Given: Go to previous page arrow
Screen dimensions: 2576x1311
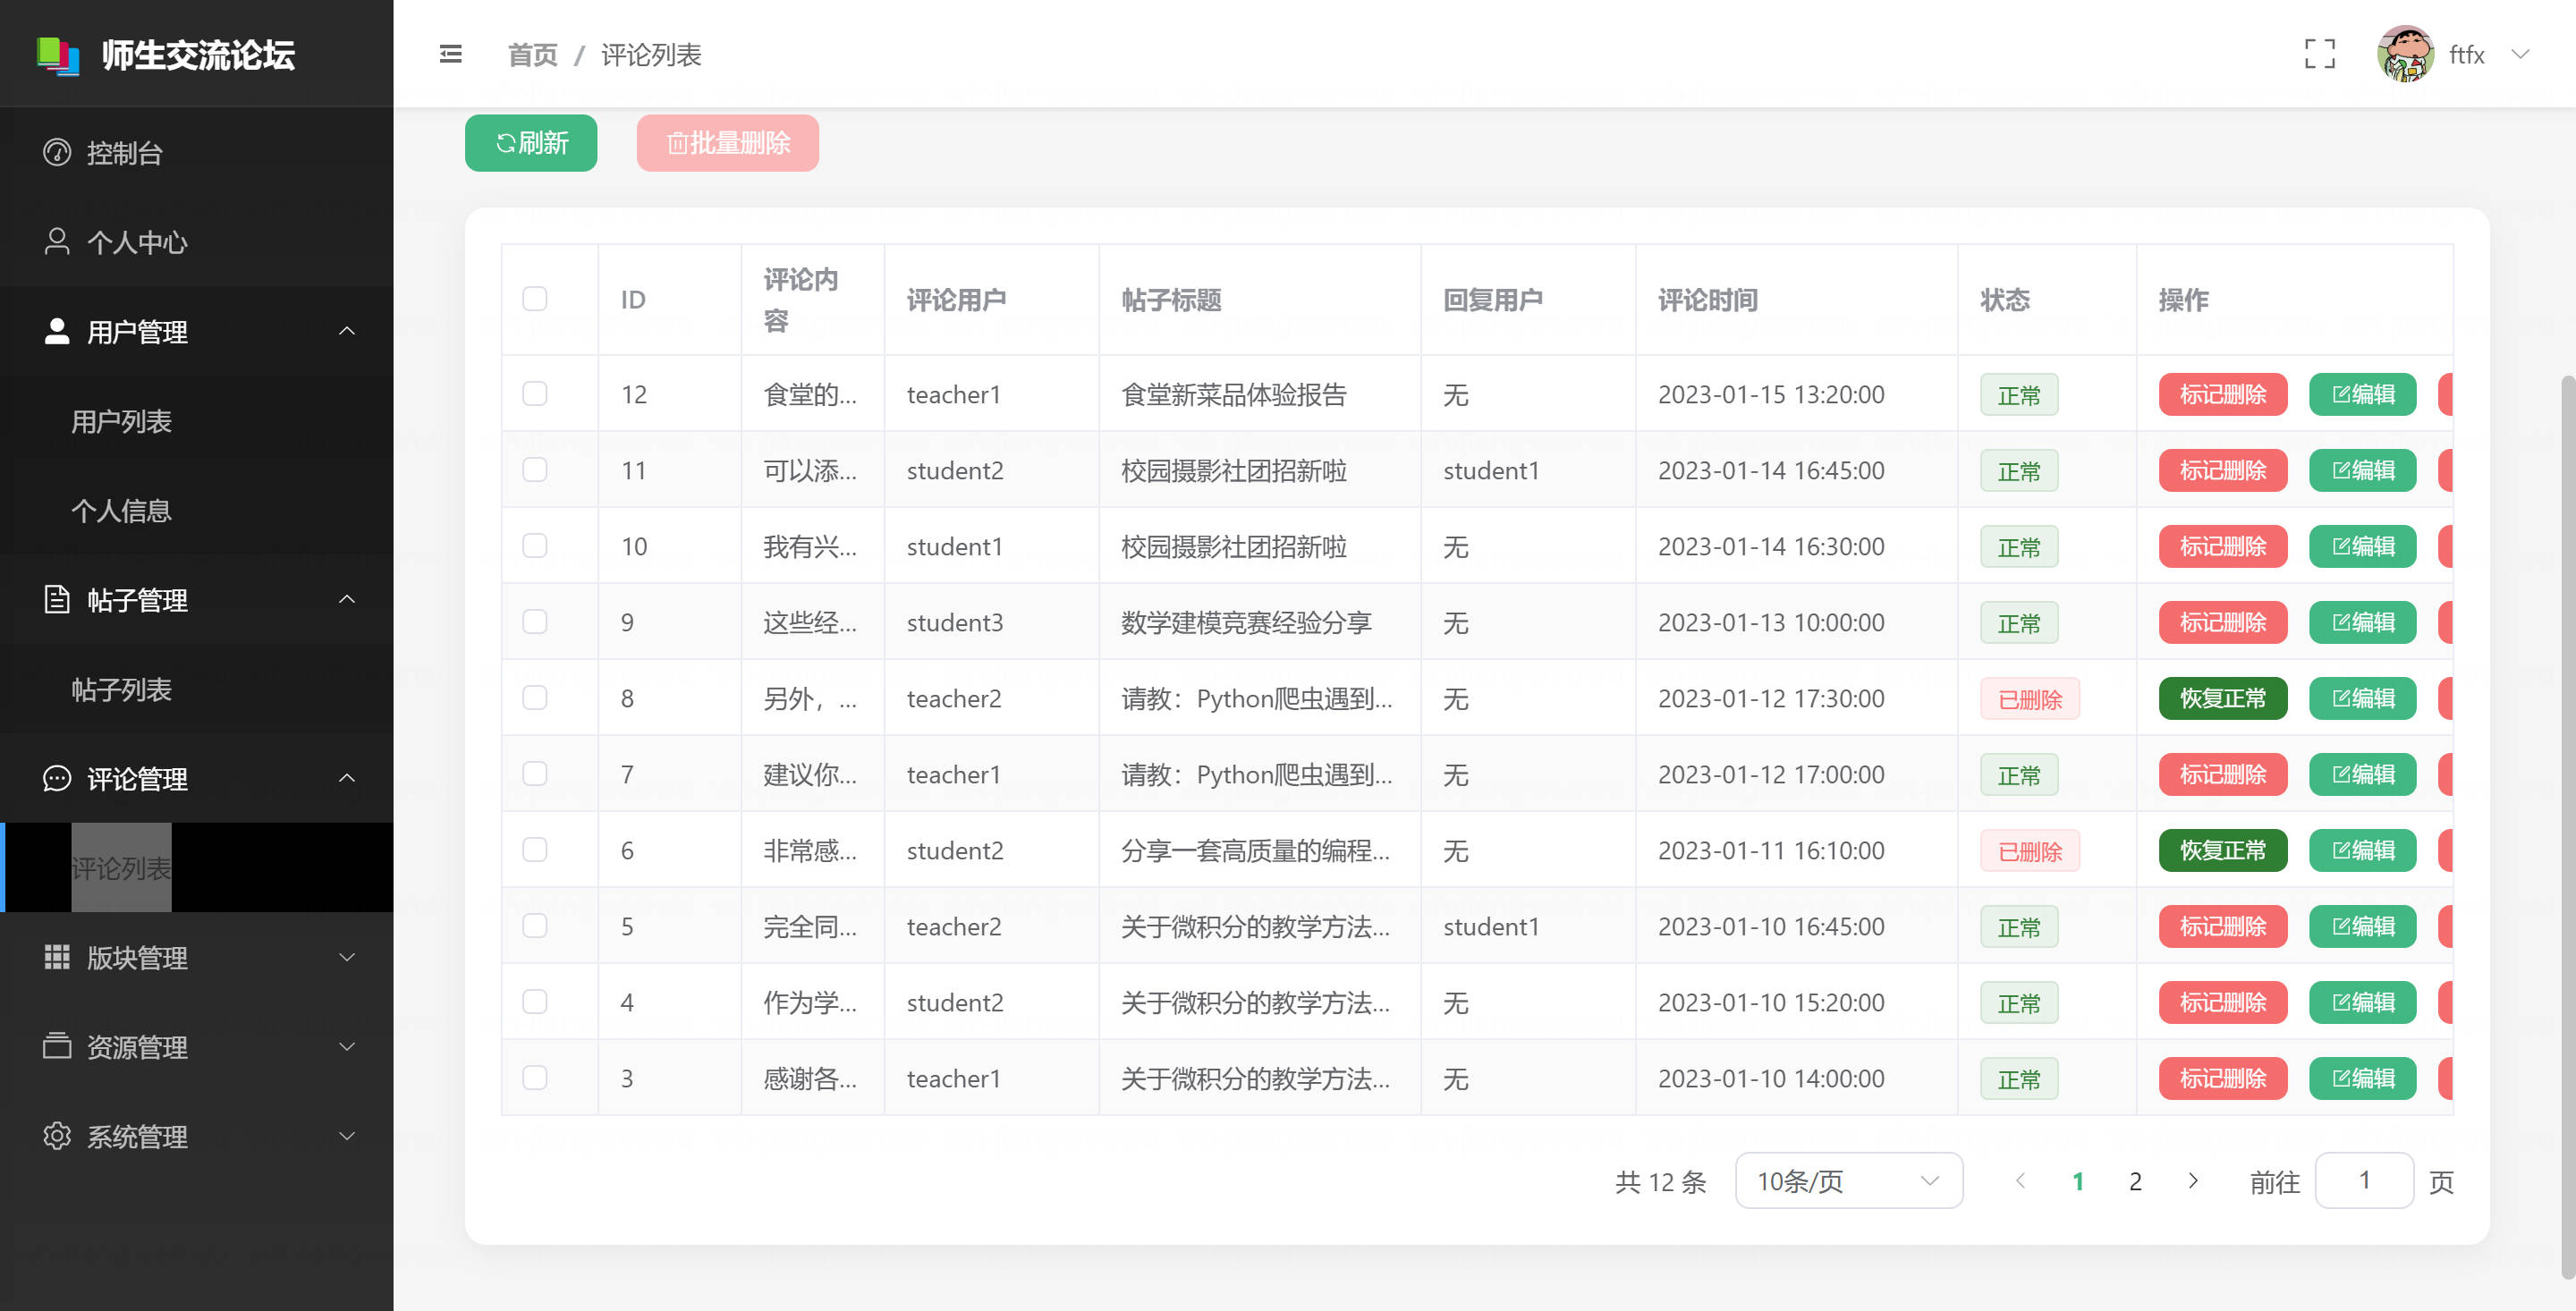Looking at the screenshot, I should (2020, 1181).
